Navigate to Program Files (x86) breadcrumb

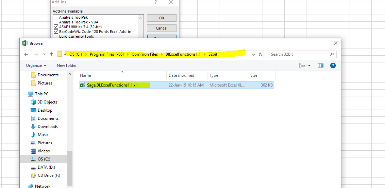(x=106, y=54)
